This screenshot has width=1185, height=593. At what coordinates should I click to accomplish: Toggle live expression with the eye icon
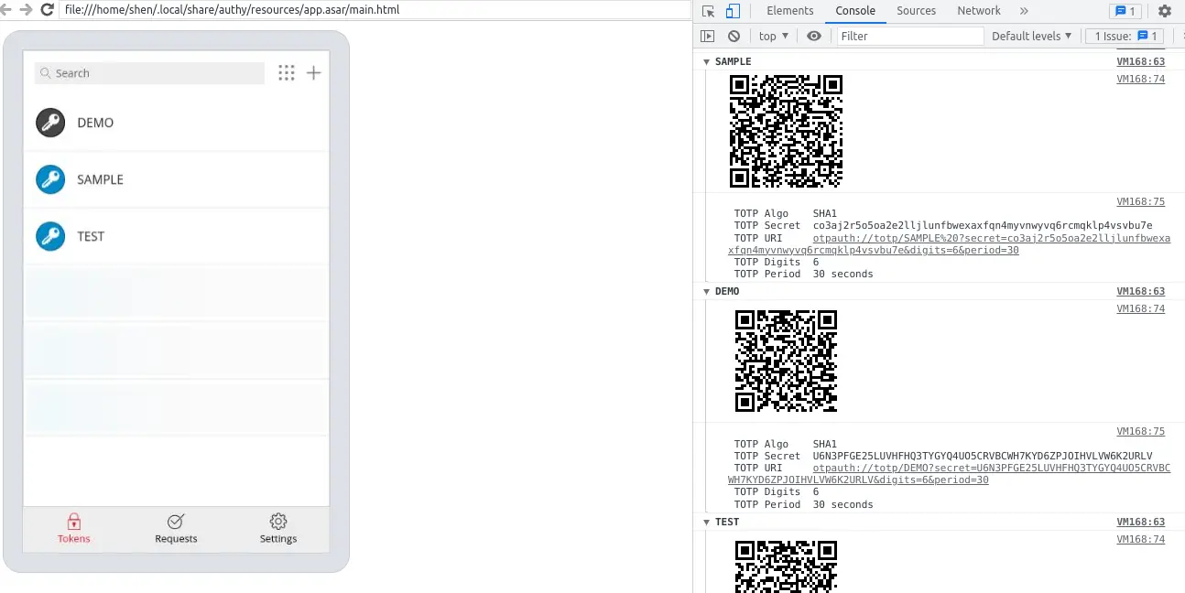point(813,36)
